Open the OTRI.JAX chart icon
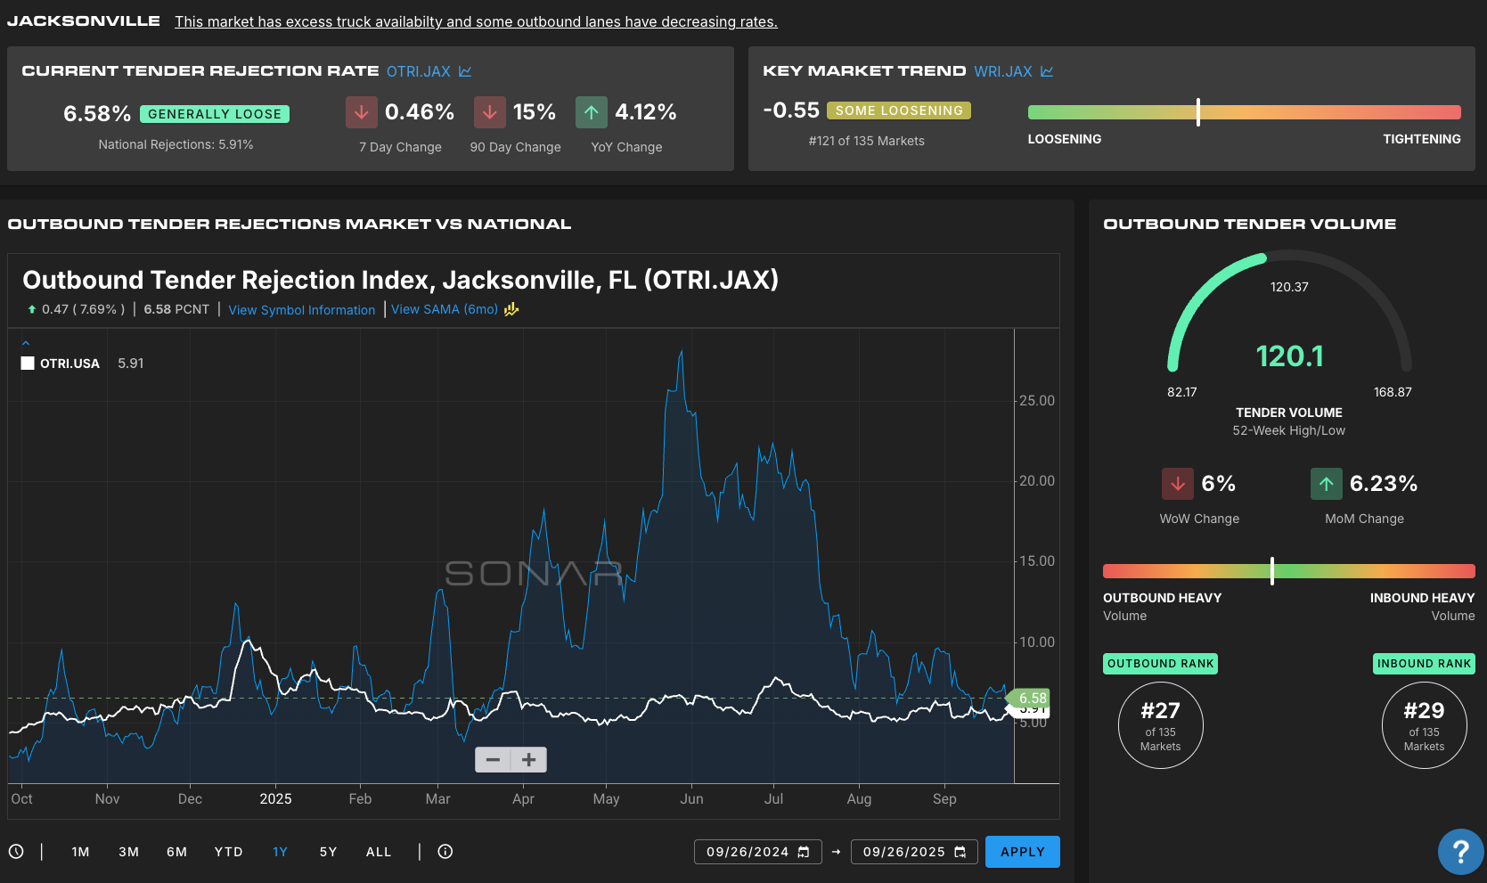 tap(465, 71)
